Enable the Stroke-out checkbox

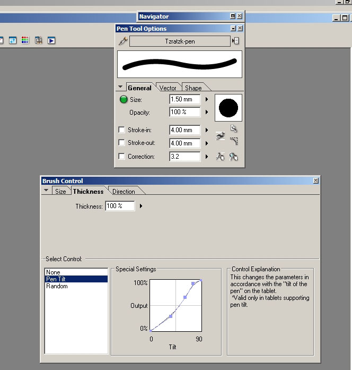[121, 142]
